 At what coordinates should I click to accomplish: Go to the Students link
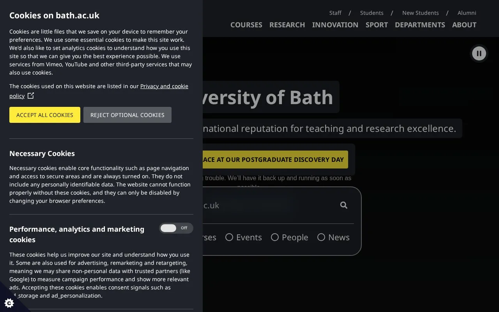pyautogui.click(x=372, y=13)
